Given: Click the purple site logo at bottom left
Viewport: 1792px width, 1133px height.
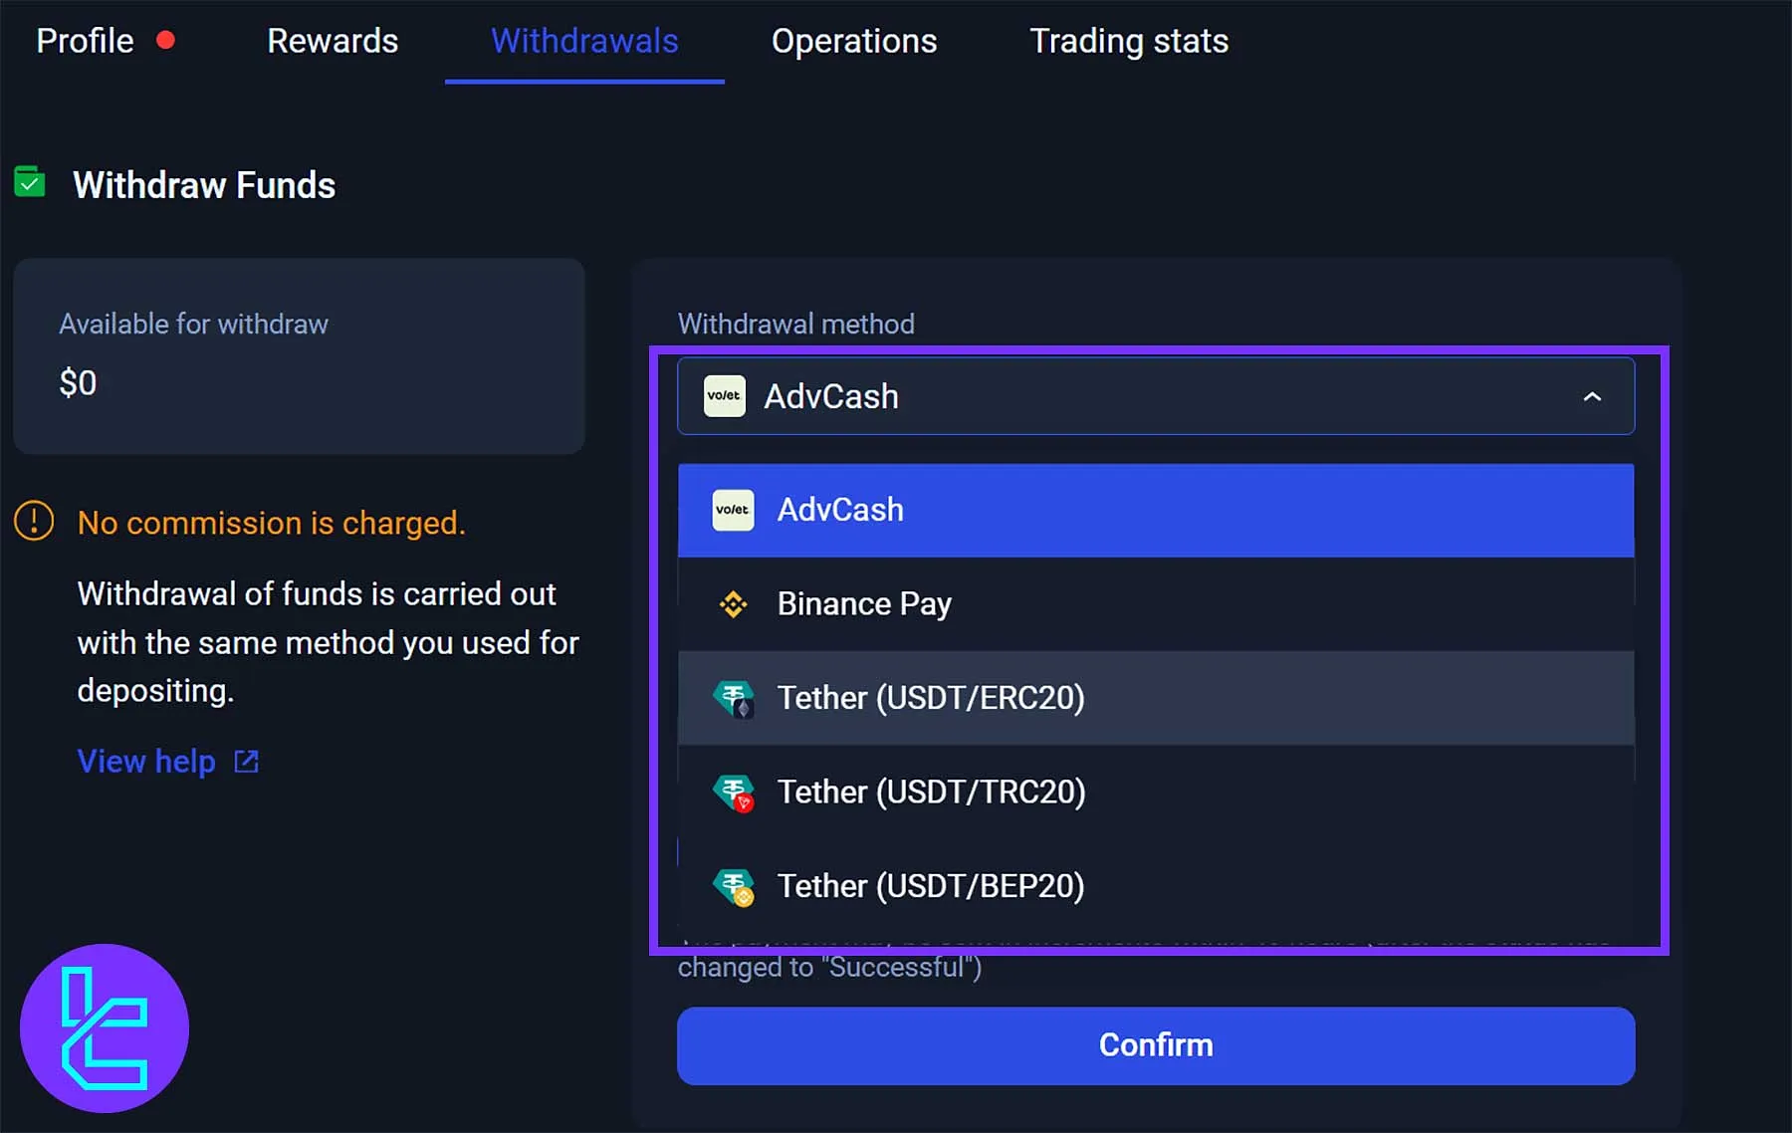Looking at the screenshot, I should click(x=104, y=1028).
